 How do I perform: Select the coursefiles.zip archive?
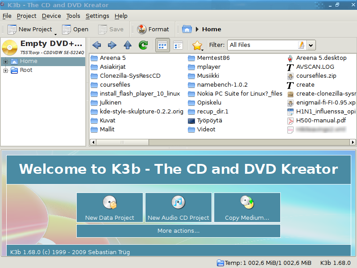312,75
